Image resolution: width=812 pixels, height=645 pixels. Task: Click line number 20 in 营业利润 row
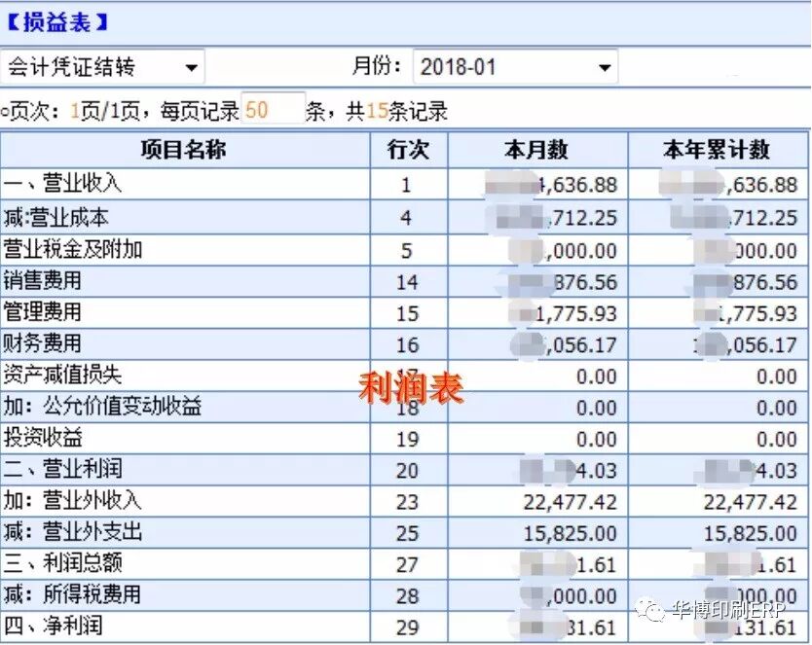(407, 471)
